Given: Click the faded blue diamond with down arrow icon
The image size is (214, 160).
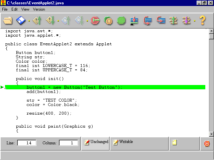Looking at the screenshot, I should 80,21.
